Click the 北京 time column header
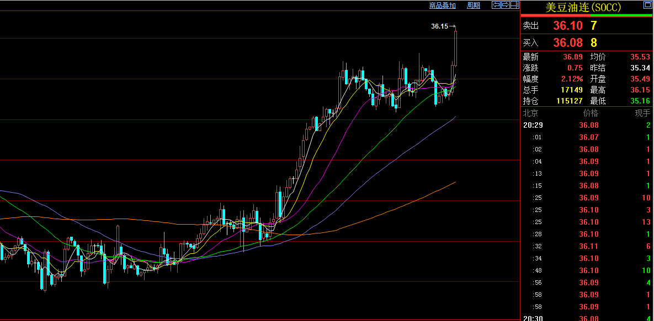The width and height of the screenshot is (654, 321). tap(530, 113)
